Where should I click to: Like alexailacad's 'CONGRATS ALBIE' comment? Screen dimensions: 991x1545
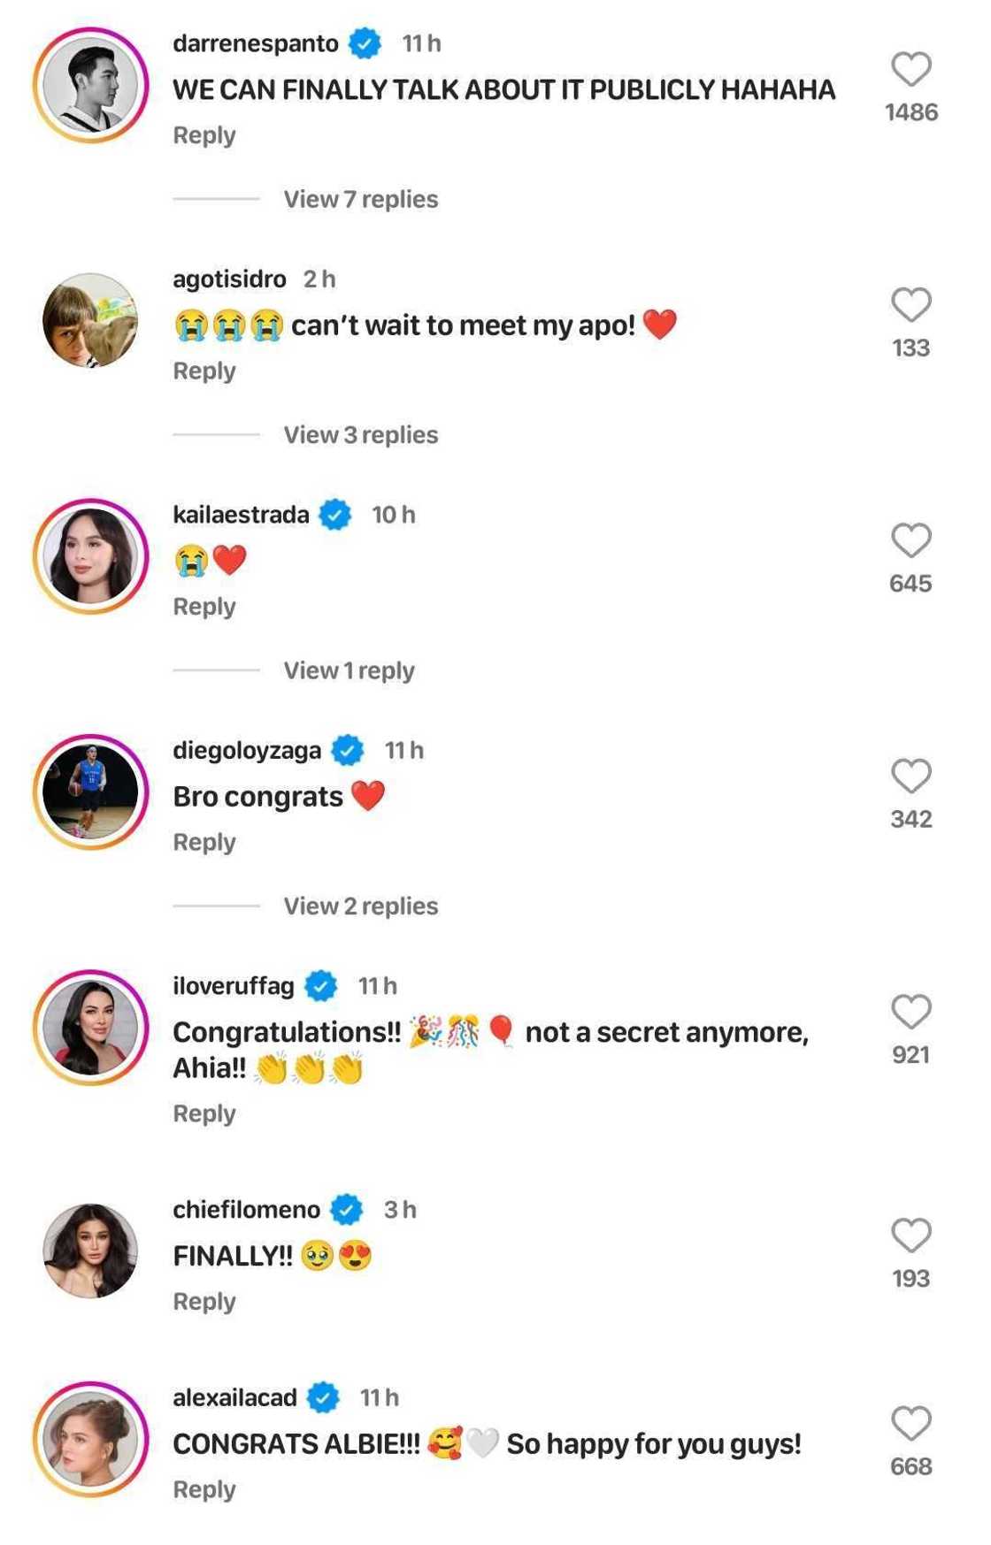pos(910,1424)
